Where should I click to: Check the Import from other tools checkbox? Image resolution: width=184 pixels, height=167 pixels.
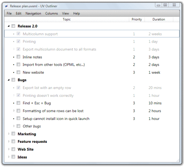click(18, 64)
